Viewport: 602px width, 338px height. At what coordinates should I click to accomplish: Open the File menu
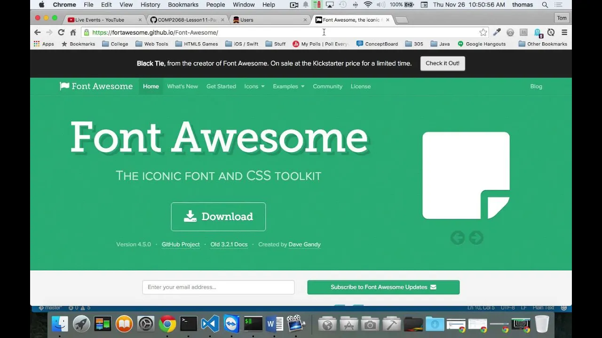click(x=88, y=5)
